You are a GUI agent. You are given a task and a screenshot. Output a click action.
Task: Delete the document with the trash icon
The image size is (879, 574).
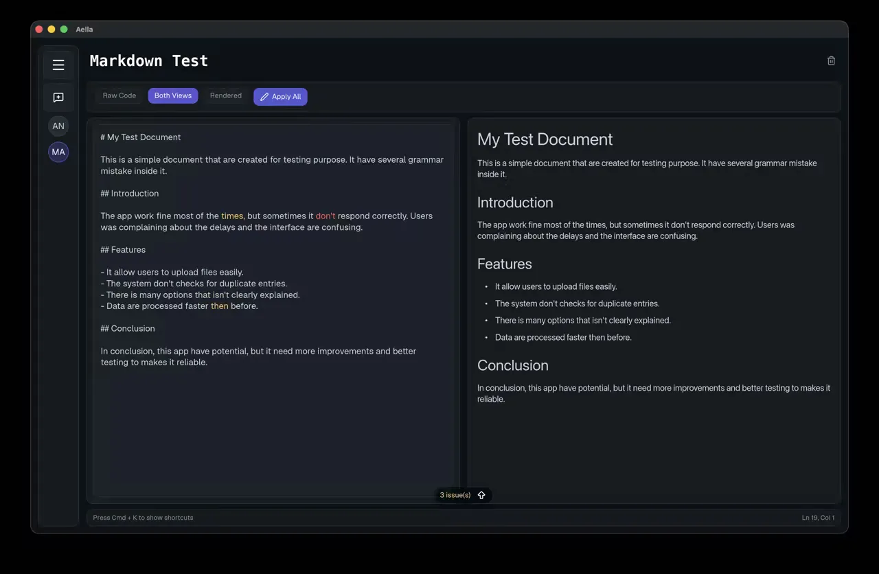[831, 60]
